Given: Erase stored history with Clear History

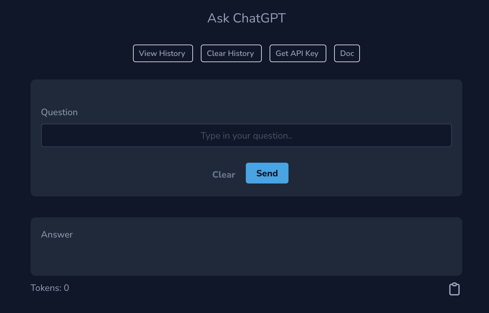Looking at the screenshot, I should [x=231, y=53].
